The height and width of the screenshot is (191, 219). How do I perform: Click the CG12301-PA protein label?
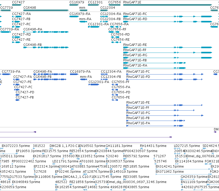99,82
